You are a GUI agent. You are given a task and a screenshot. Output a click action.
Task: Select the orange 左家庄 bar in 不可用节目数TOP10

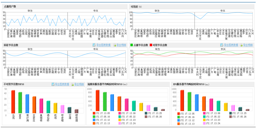point(34,105)
